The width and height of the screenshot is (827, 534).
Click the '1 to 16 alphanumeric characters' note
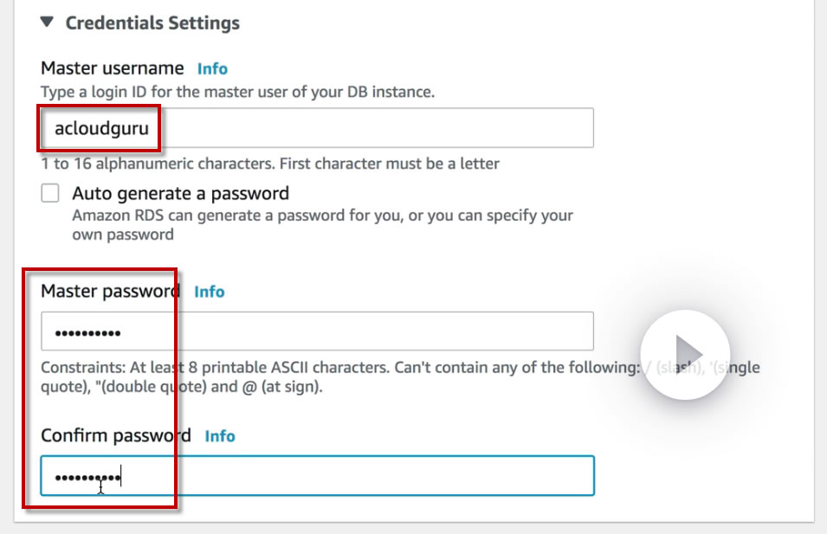tap(269, 164)
